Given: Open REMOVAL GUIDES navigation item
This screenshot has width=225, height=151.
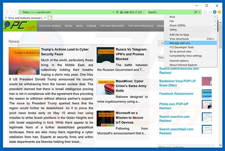Looking at the screenshot, I should (50, 26).
